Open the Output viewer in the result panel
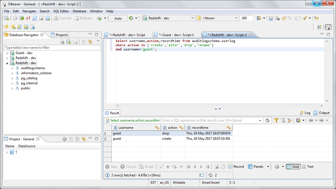 pos(322,113)
